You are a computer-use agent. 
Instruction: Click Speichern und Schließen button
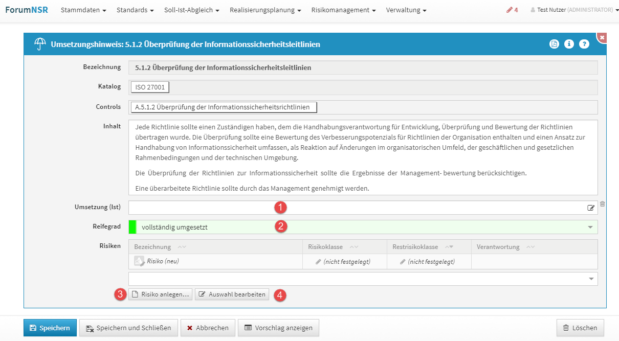pos(128,328)
